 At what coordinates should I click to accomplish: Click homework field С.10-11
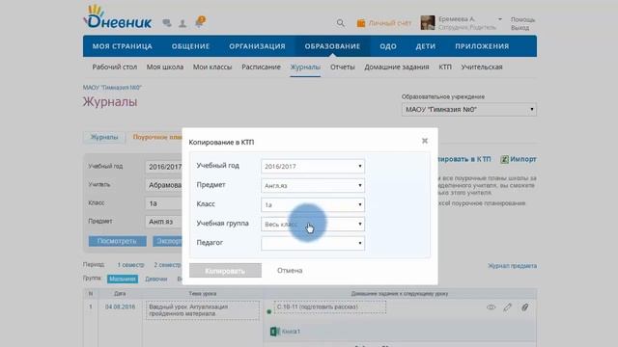click(x=330, y=307)
